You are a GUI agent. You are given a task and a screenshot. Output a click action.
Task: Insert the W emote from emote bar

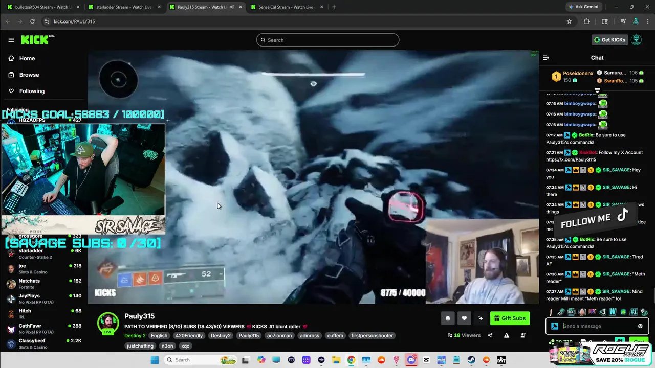click(613, 312)
